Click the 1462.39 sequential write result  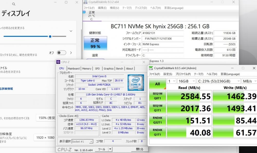point(235,96)
